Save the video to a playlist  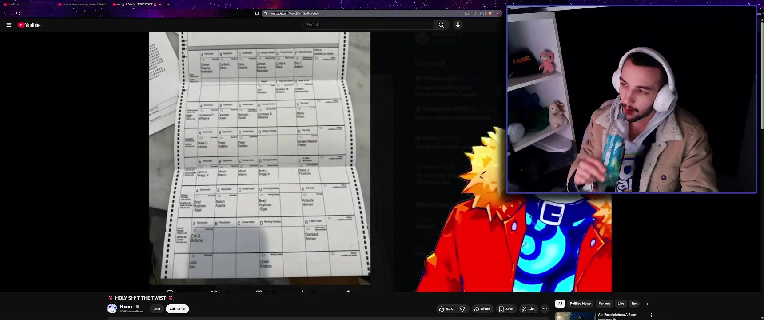tap(506, 309)
